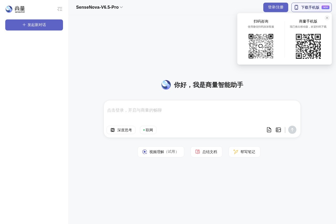Image resolution: width=336 pixels, height=224 pixels.
Task: Open the 视频理解（试用）shortcut card
Action: (x=161, y=152)
